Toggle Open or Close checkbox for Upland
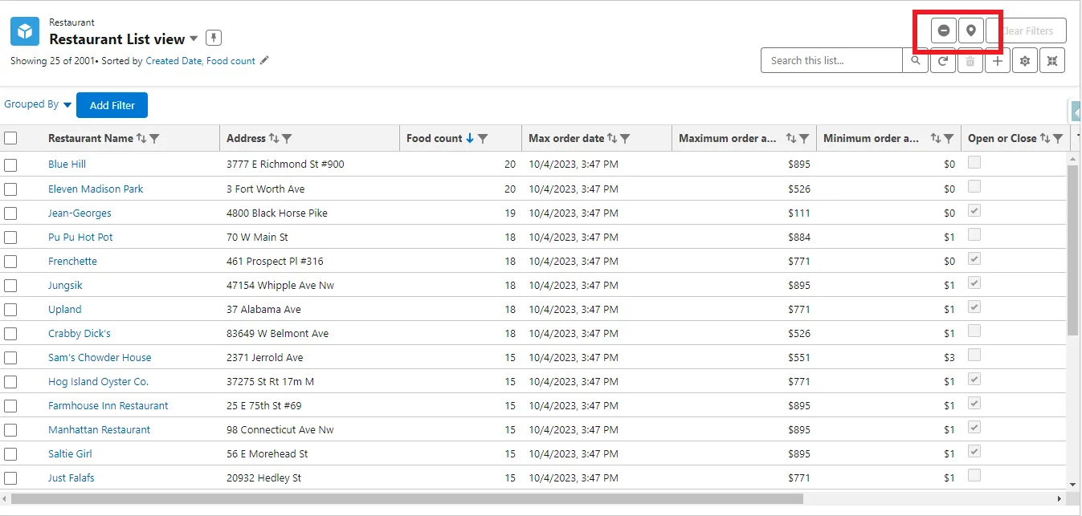The image size is (1082, 516). click(x=974, y=307)
